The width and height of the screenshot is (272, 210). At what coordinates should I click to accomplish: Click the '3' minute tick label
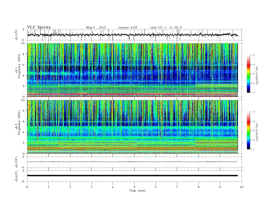click(x=91, y=187)
